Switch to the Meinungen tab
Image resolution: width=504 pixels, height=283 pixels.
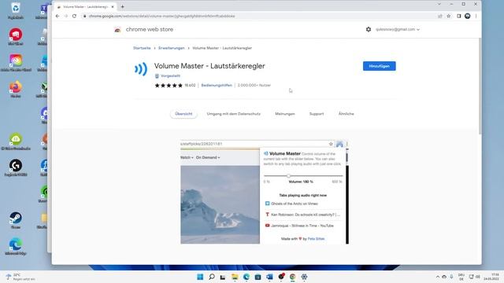[x=285, y=114]
